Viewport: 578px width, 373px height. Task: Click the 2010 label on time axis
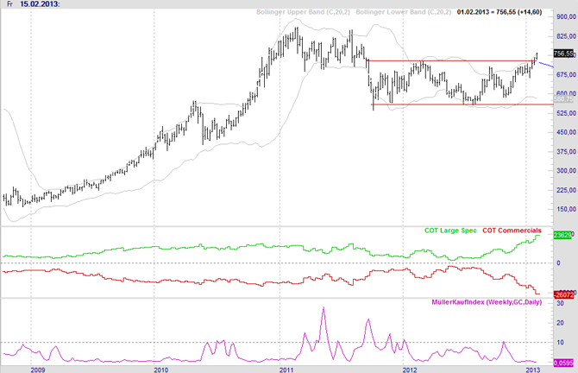point(160,369)
